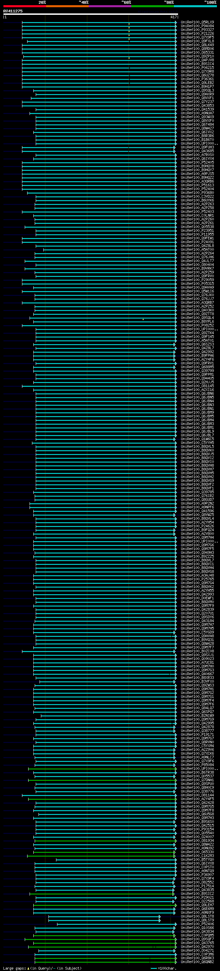Viewport: 220px width, 971px height.
Task: Click the green alignment bar for Q6QNB2
Action: [x=106, y=962]
